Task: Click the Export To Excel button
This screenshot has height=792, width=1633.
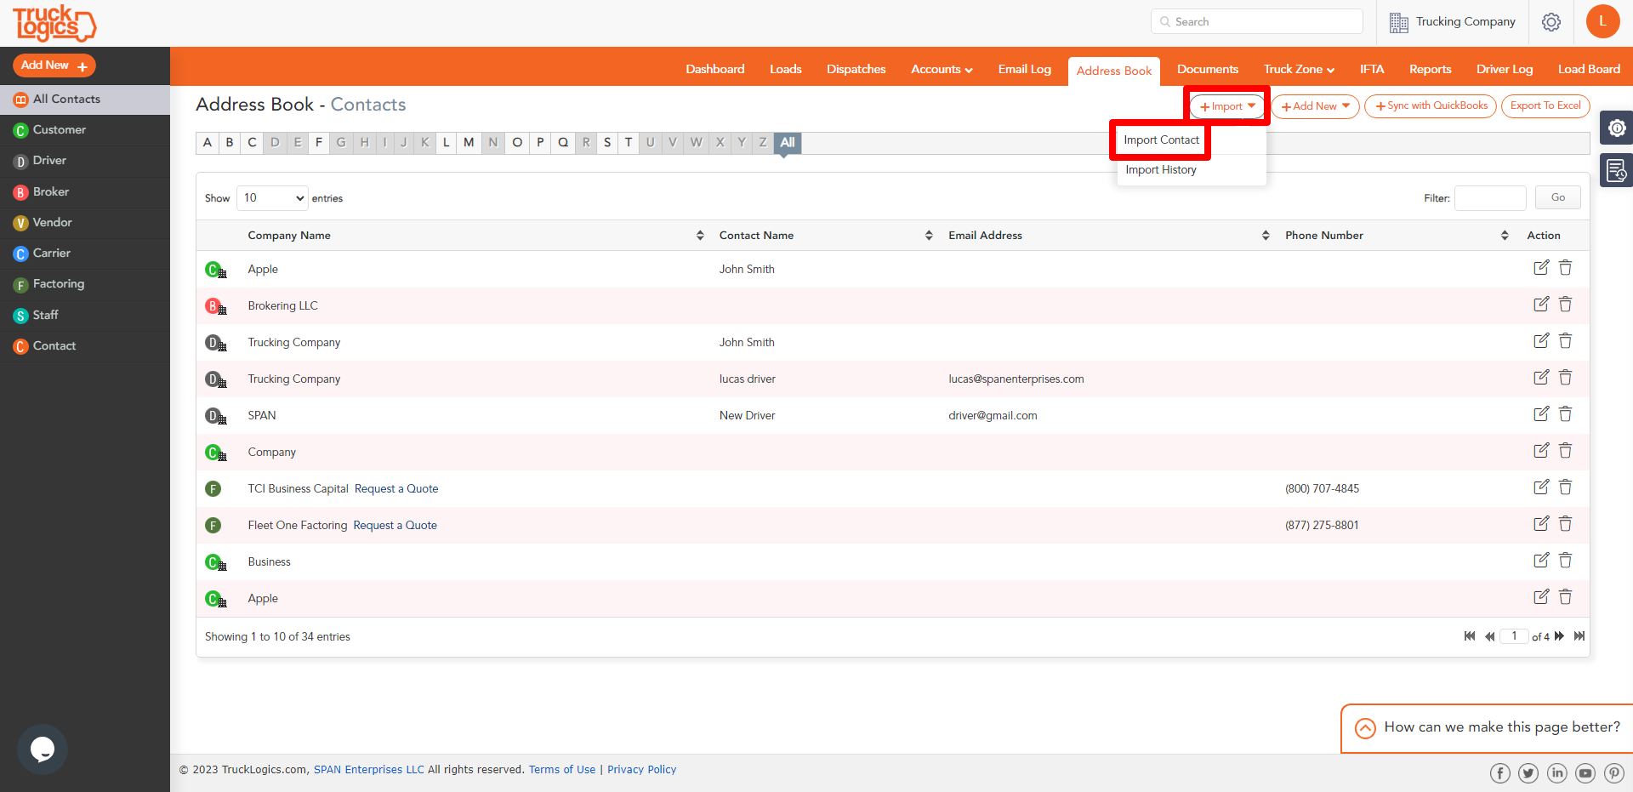Action: click(1545, 105)
